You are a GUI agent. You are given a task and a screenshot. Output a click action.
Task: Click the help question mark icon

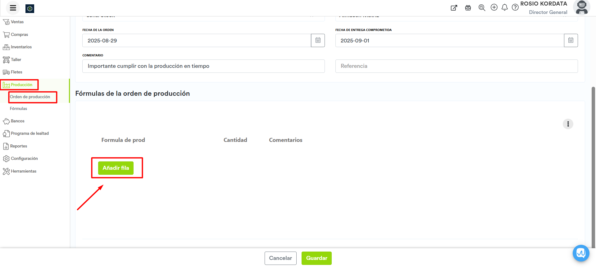point(515,7)
